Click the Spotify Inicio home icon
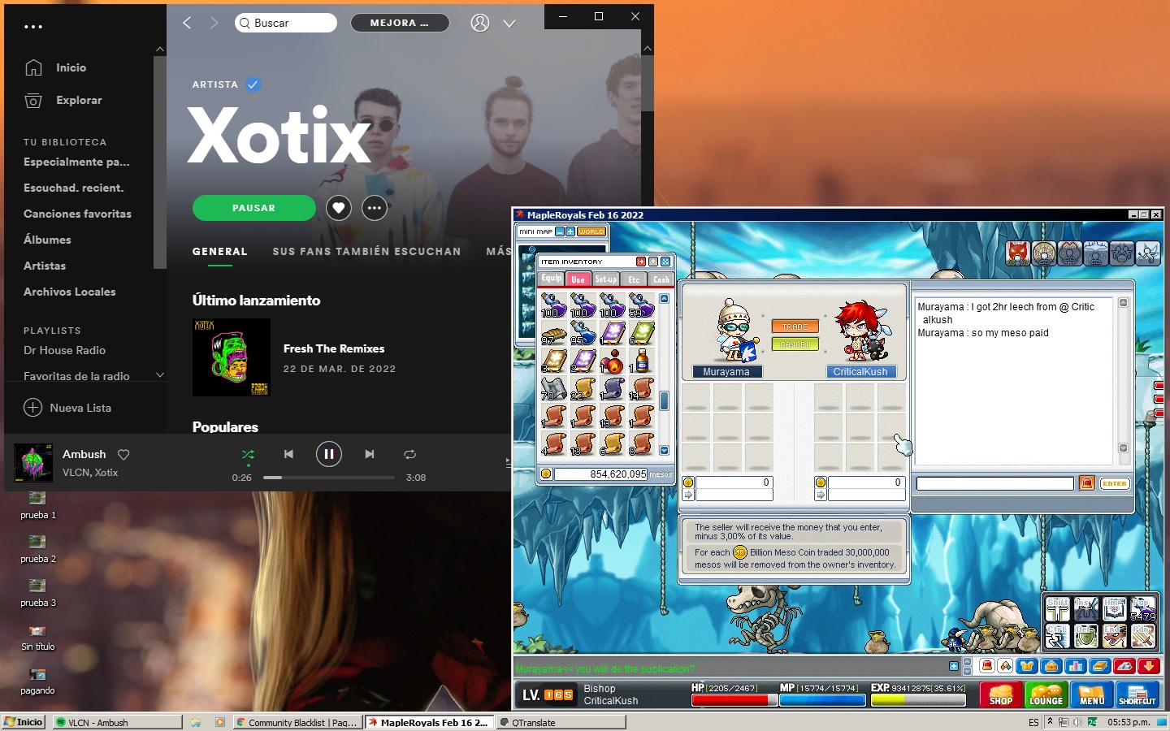1170x731 pixels. tap(33, 68)
